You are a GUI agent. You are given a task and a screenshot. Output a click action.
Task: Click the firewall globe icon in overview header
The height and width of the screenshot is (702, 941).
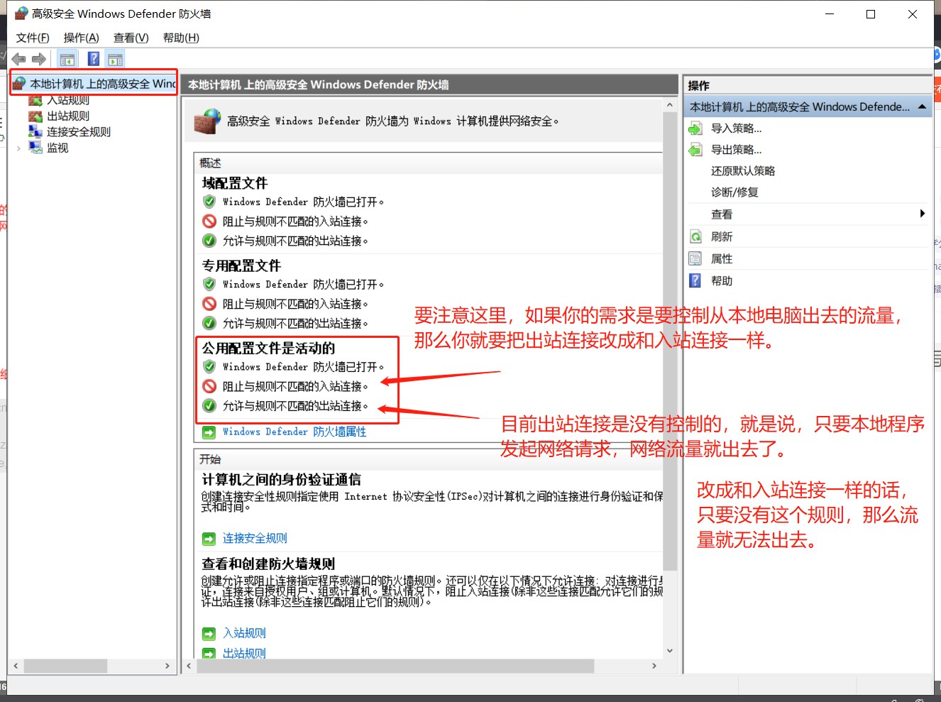(207, 121)
